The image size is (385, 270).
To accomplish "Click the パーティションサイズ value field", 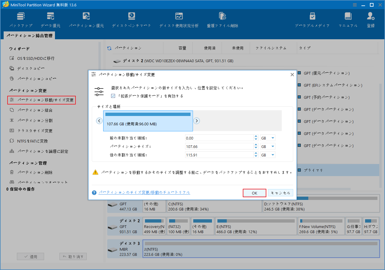I will tap(220, 146).
